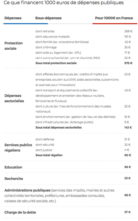
Task: Click the Administrations publiques heading
Action: (27, 190)
